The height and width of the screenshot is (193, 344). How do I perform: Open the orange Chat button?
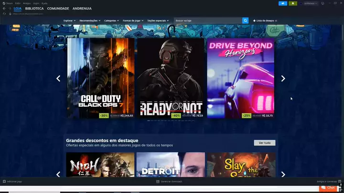pyautogui.click(x=328, y=188)
